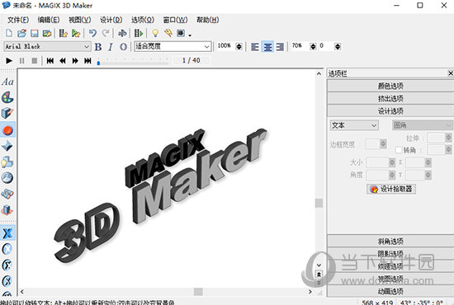Image resolution: width=454 pixels, height=305 pixels.
Task: Open the 编辑(E) menu
Action: coord(49,20)
